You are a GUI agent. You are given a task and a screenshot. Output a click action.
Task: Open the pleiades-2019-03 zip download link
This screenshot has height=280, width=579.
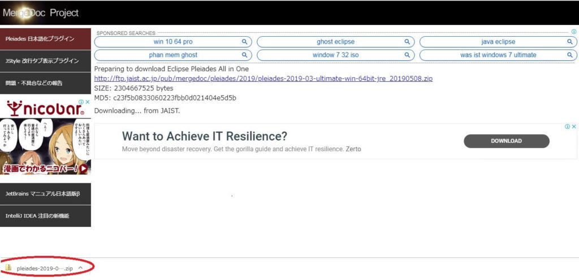[263, 78]
